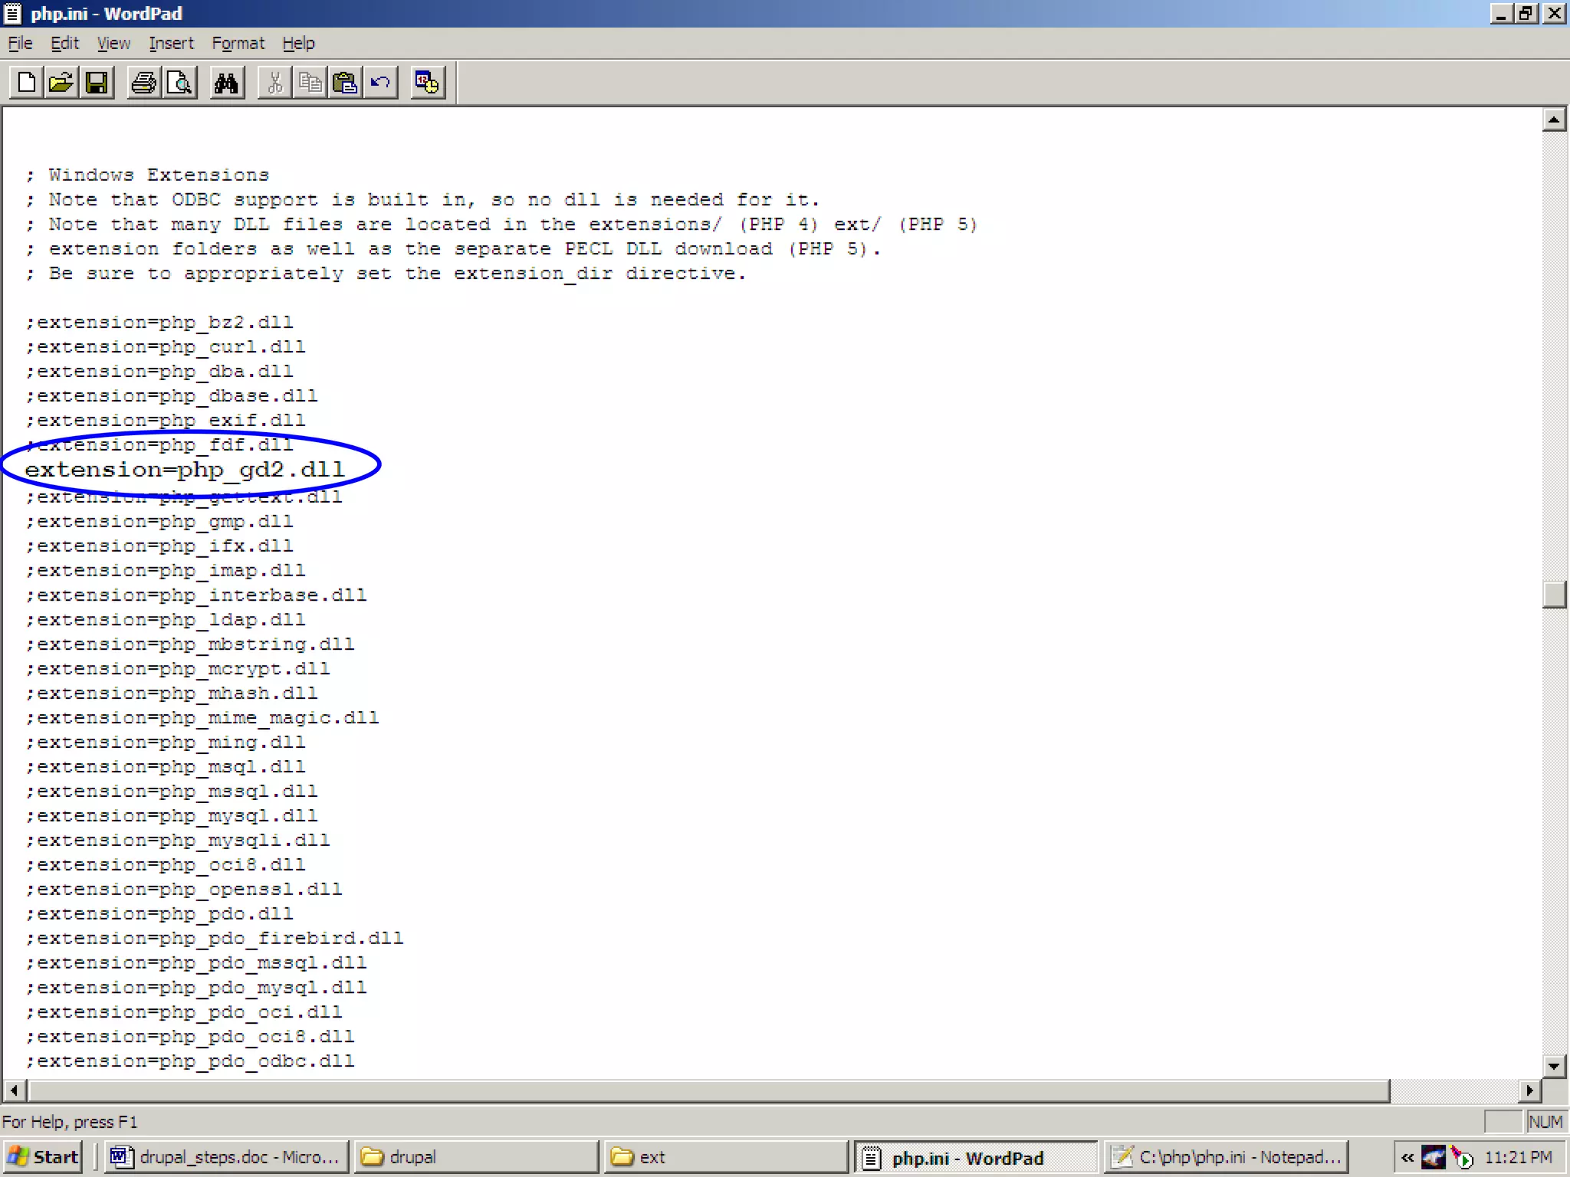The height and width of the screenshot is (1177, 1570).
Task: Click the horizontal scrollbar right arrow
Action: tap(1529, 1090)
